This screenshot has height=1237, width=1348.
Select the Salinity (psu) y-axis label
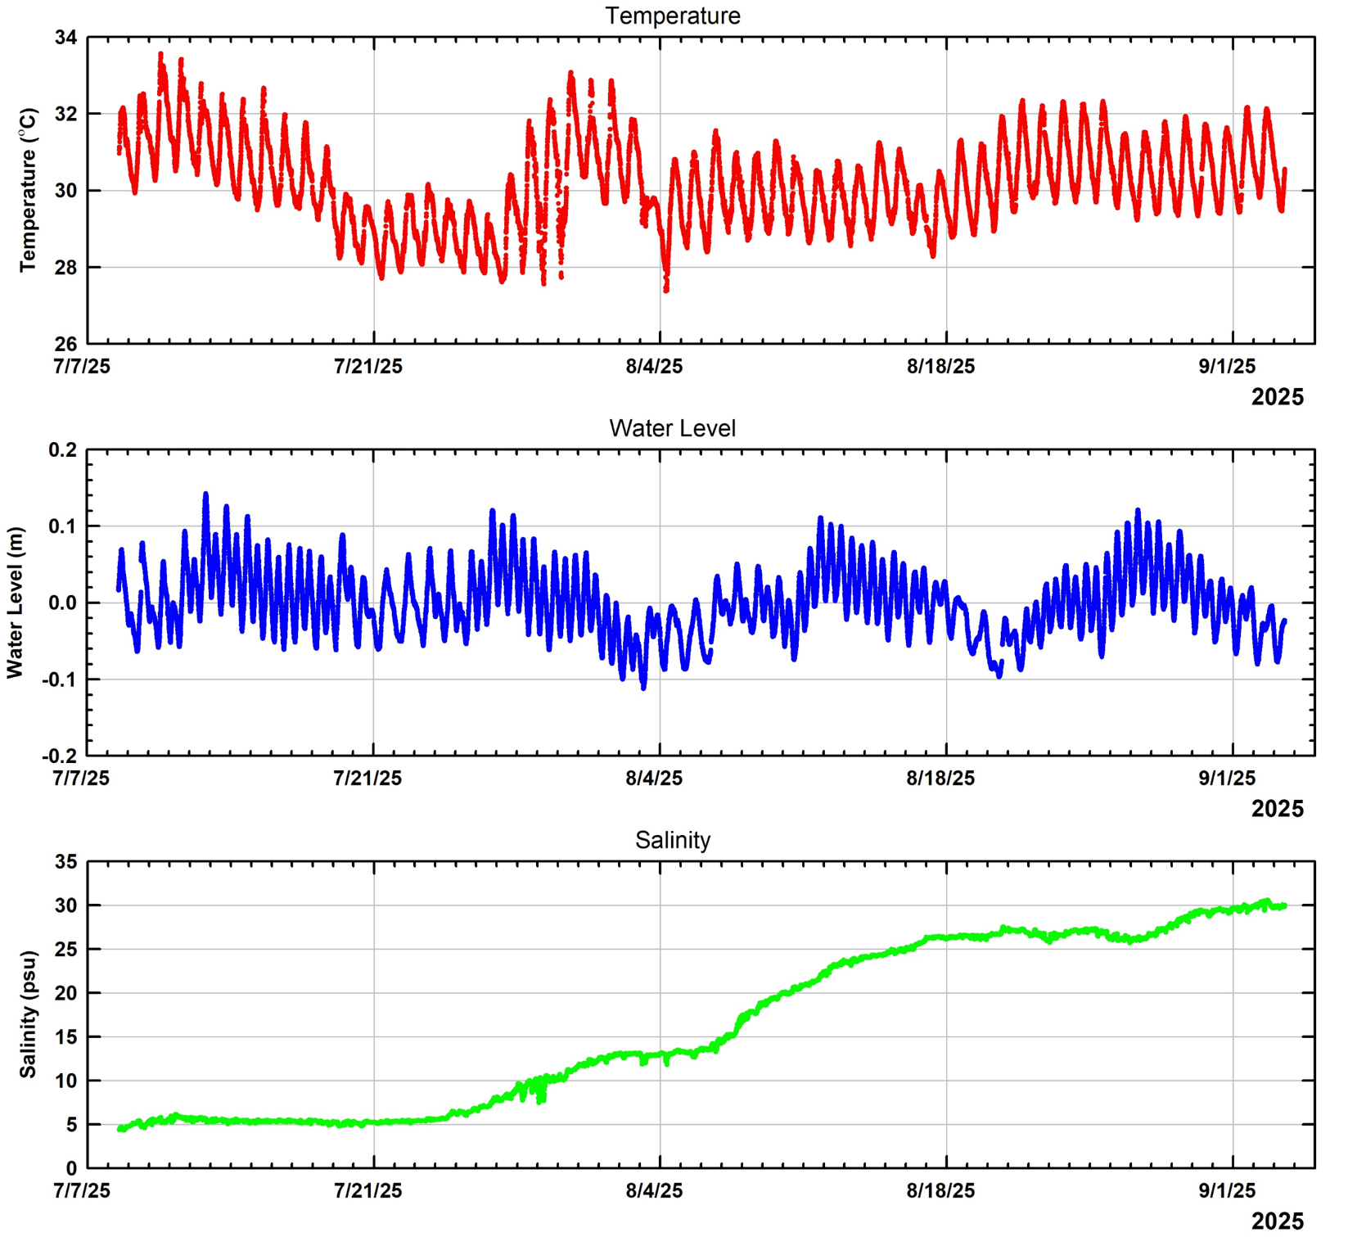click(29, 1014)
